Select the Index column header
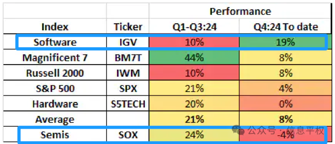 [x=55, y=27]
